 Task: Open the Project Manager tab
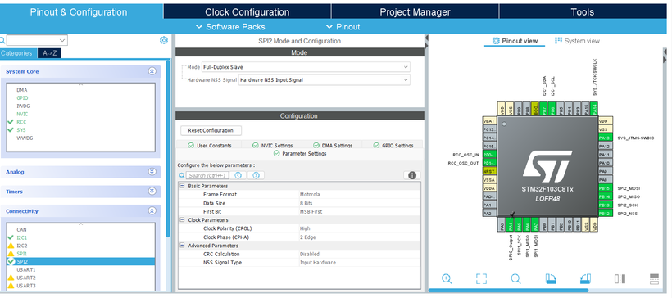[x=415, y=12]
